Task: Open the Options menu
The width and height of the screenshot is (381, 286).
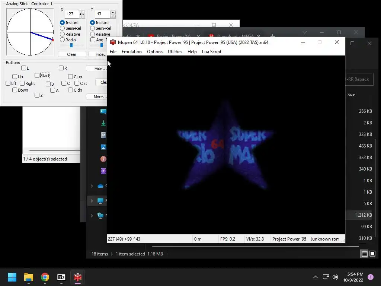Action: click(x=154, y=52)
